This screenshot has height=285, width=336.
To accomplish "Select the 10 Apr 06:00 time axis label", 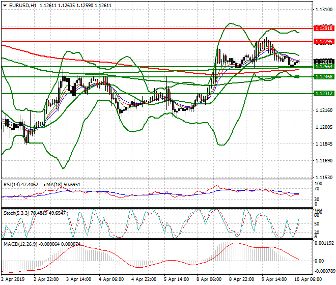I will (x=307, y=279).
